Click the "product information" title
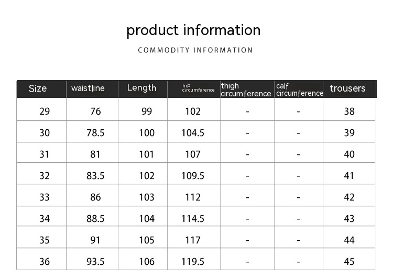Image resolution: width=393 pixels, height=279 pixels. tap(193, 30)
